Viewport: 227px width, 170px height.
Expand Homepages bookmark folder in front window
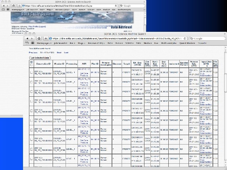(44, 43)
